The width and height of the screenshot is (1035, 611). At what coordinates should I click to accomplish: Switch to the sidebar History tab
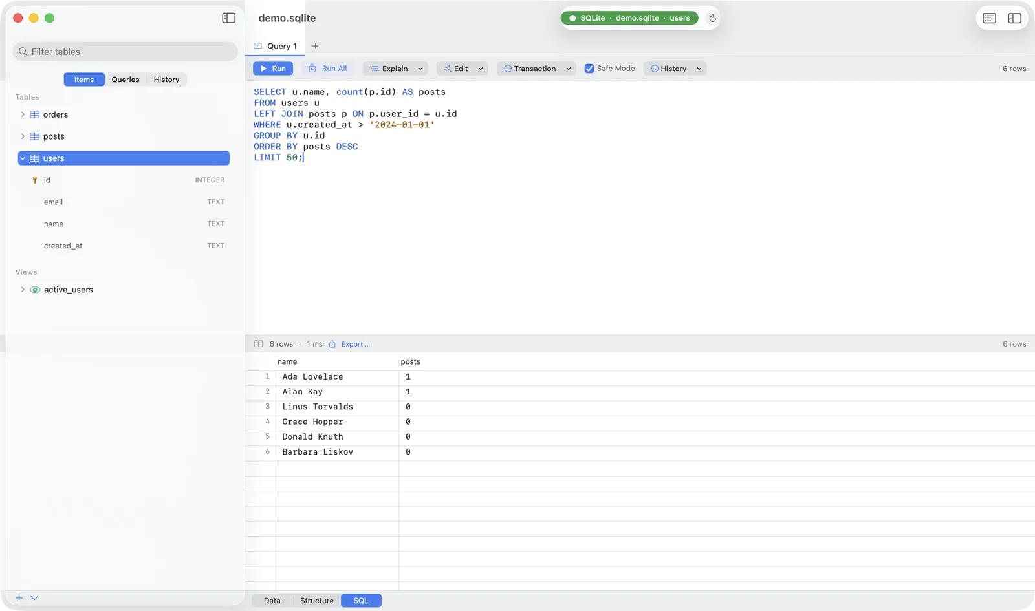[x=166, y=80]
